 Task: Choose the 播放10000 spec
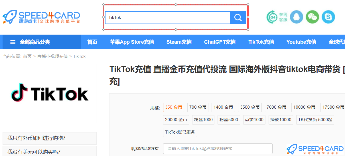point(281,120)
